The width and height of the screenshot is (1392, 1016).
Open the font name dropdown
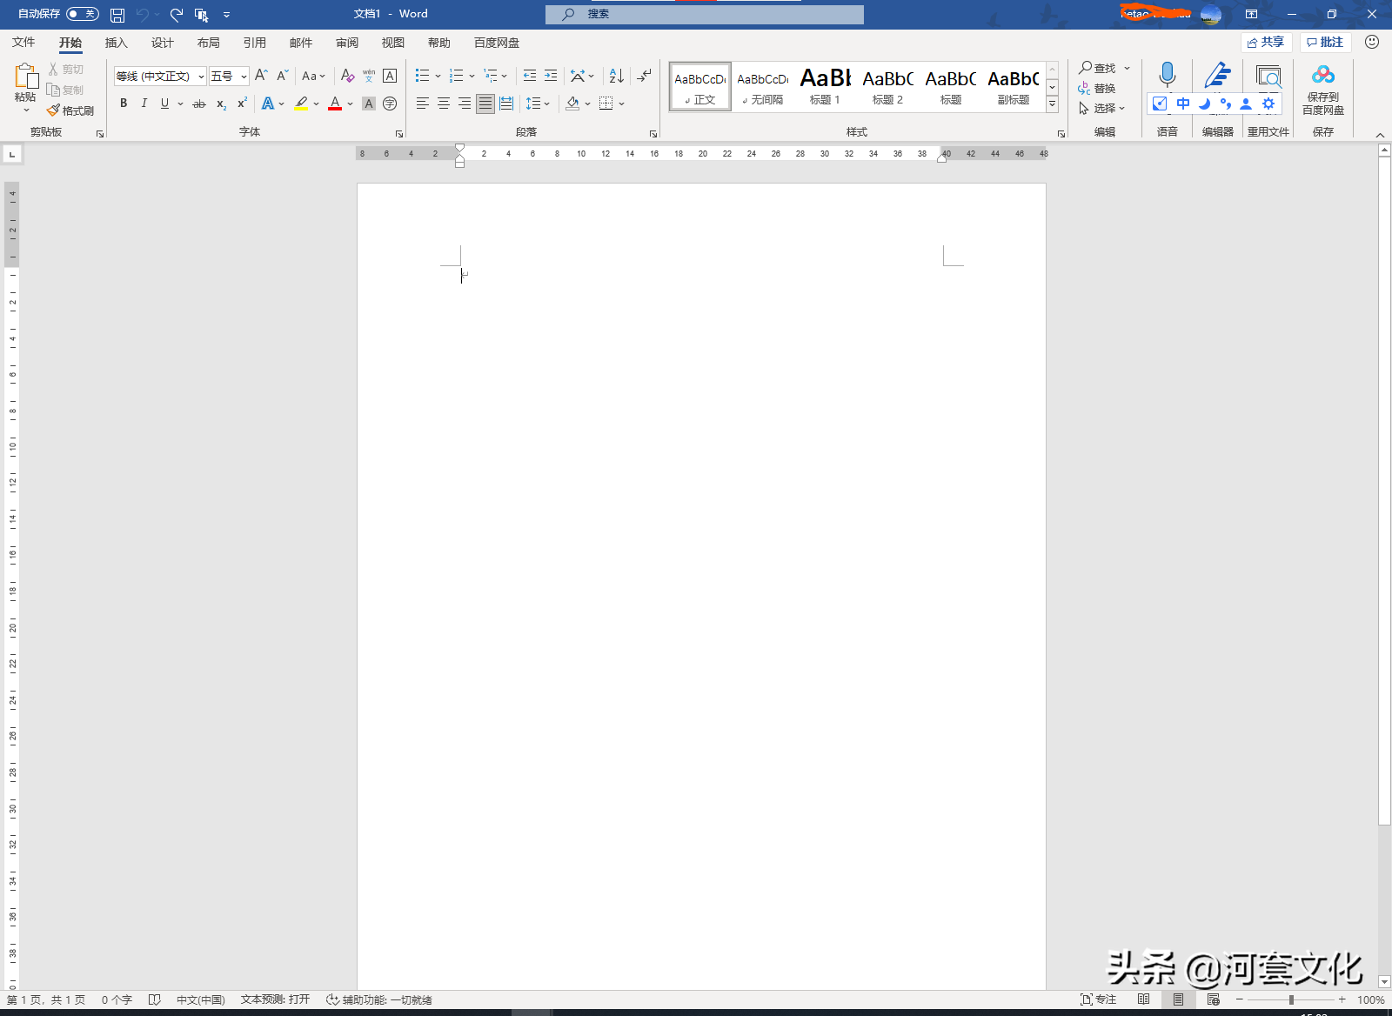click(x=201, y=77)
